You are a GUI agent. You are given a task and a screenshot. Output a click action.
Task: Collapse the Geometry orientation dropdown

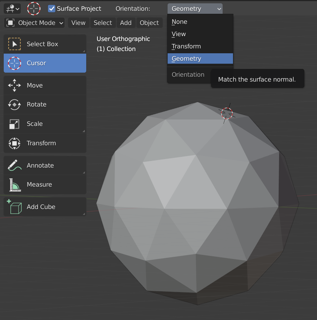pyautogui.click(x=195, y=9)
